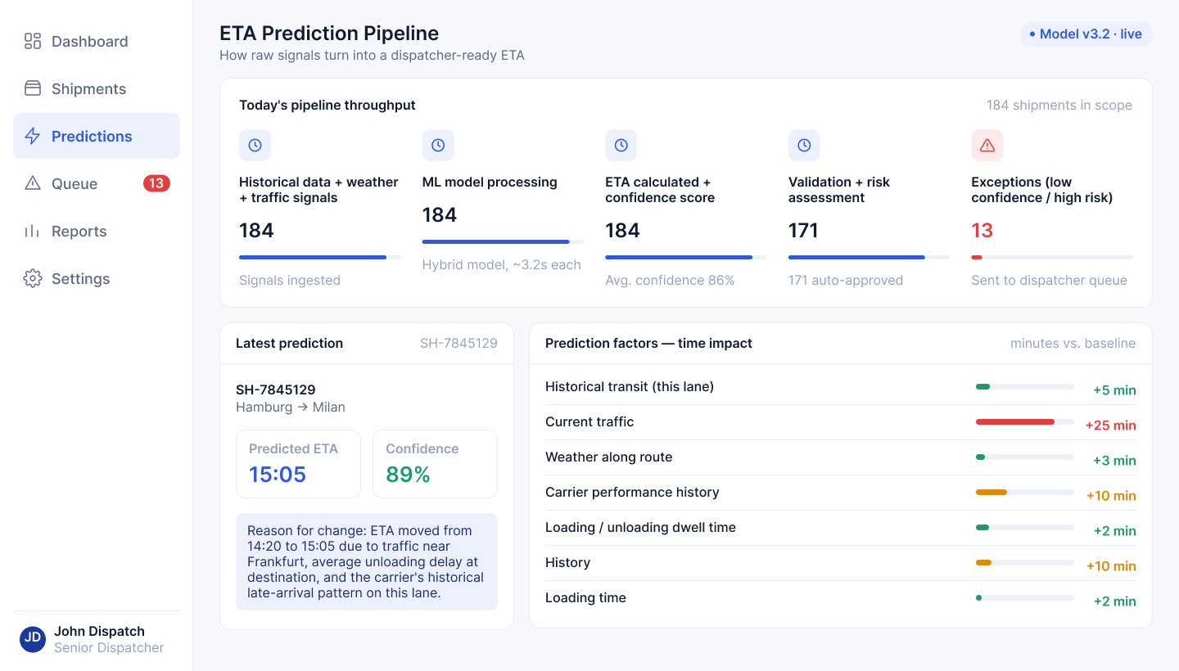Click the Loading time factor bar
Image resolution: width=1179 pixels, height=671 pixels.
point(1024,597)
